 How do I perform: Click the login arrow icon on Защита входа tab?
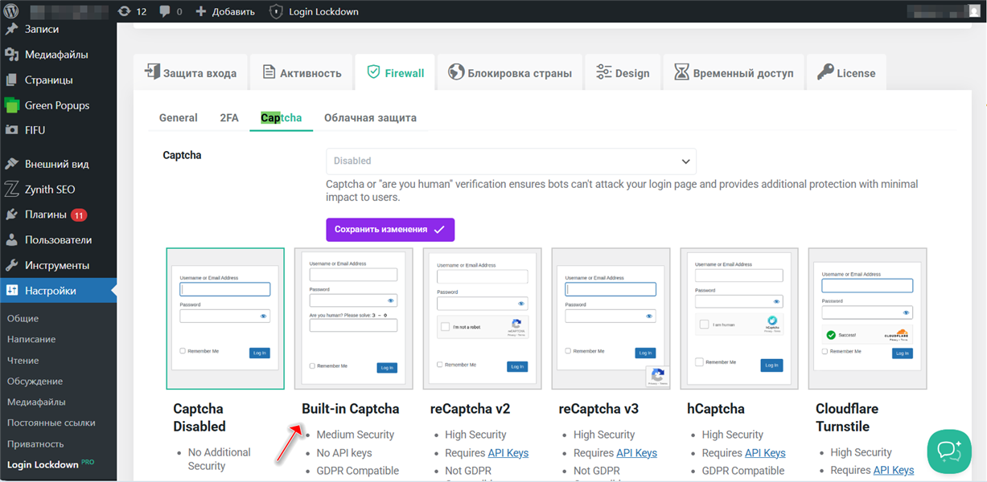coord(152,72)
